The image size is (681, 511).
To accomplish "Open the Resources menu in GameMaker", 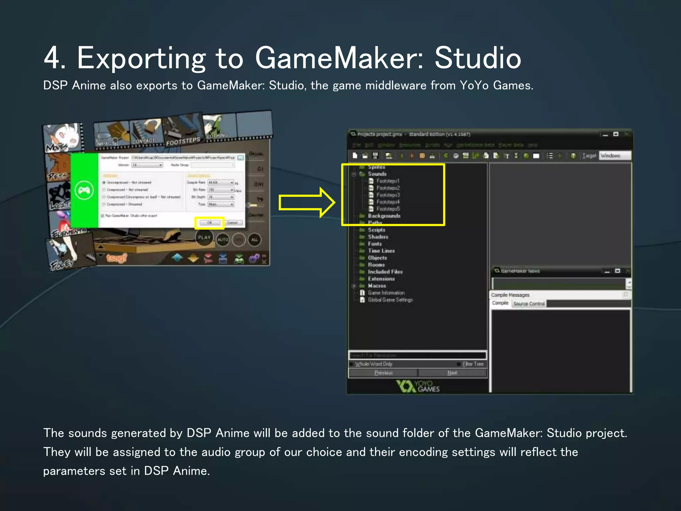I will [x=409, y=145].
